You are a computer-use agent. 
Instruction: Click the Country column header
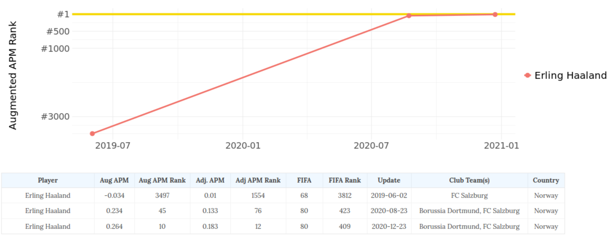tap(546, 180)
